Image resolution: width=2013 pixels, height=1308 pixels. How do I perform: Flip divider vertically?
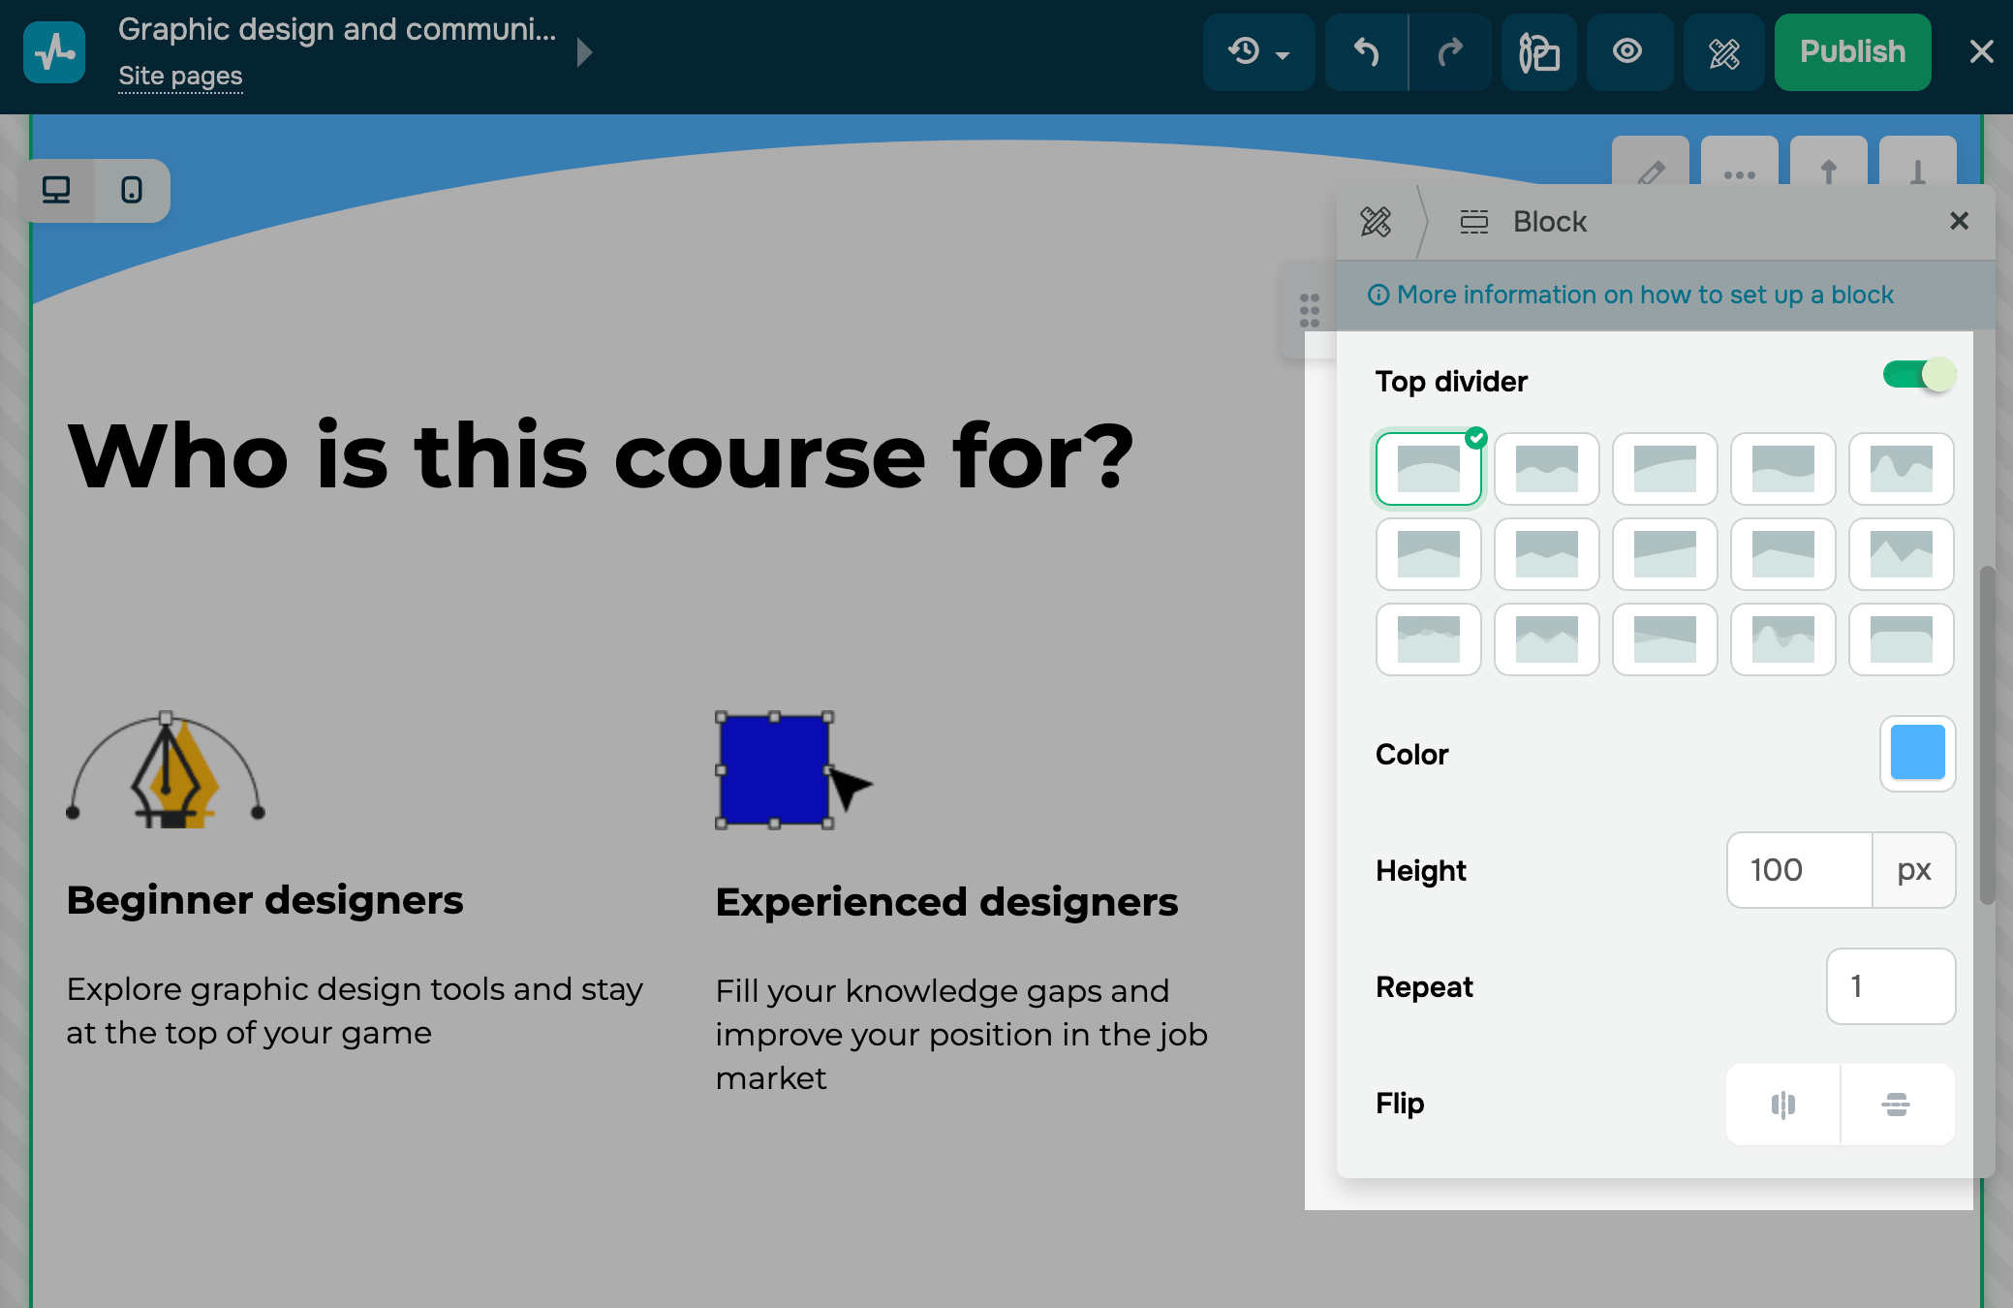(1896, 1105)
